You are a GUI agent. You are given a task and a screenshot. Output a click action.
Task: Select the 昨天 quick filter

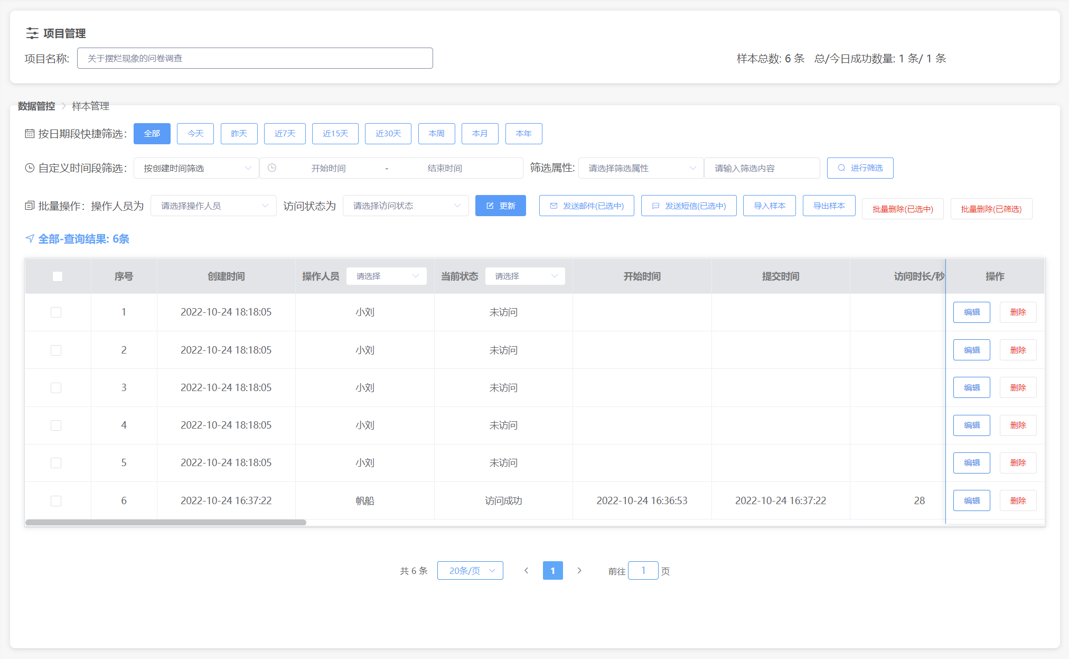(239, 134)
